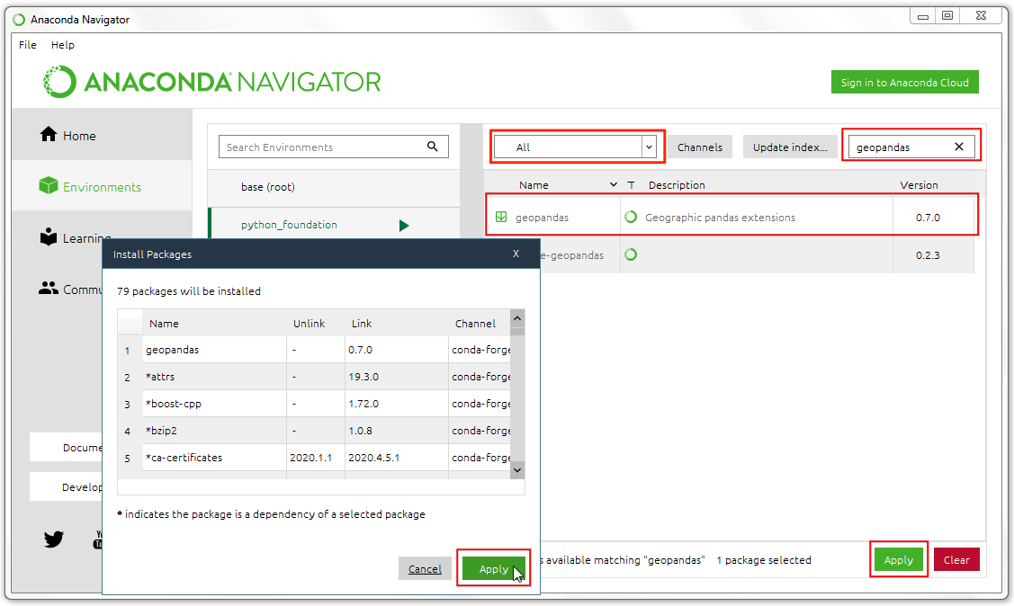Click the Anaconda Navigator logo
This screenshot has height=606, width=1014.
coord(212,82)
